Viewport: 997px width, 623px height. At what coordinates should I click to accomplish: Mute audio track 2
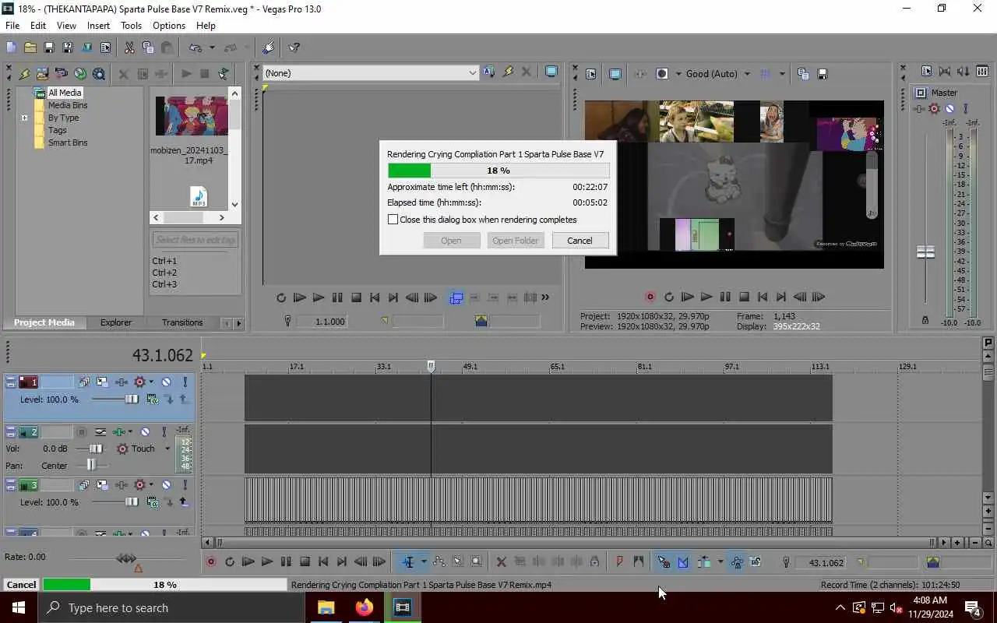point(145,431)
